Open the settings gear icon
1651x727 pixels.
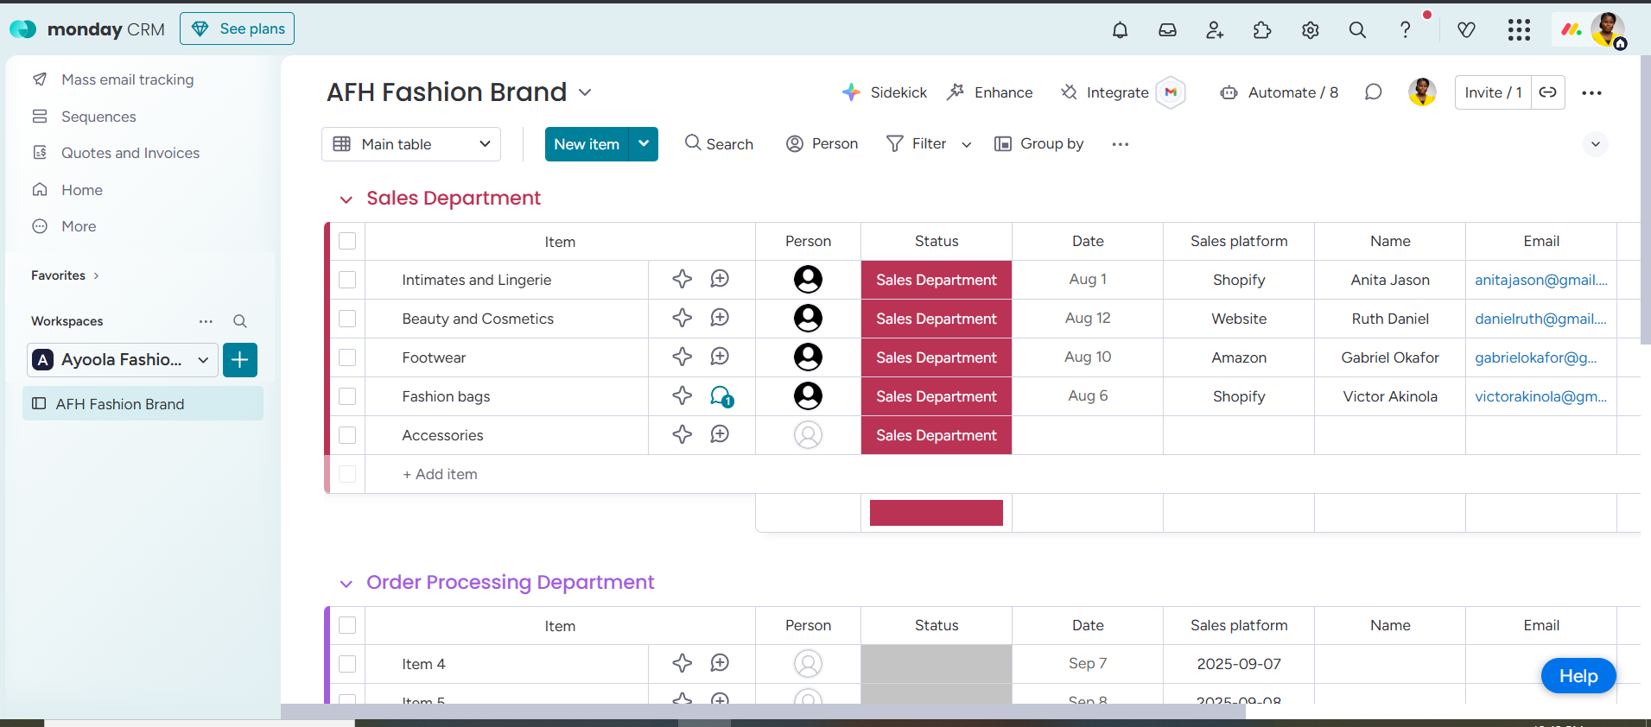click(1310, 30)
